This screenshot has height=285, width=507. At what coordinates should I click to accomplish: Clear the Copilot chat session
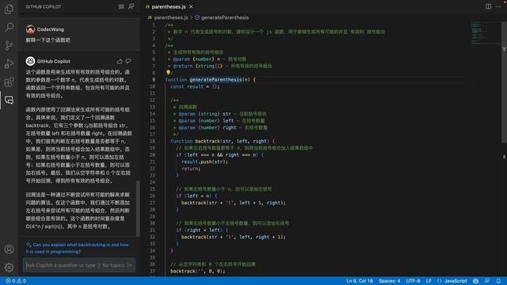coord(121,6)
